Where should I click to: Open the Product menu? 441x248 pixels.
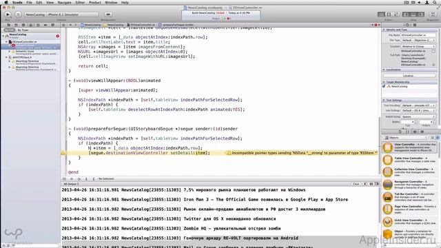click(x=95, y=2)
